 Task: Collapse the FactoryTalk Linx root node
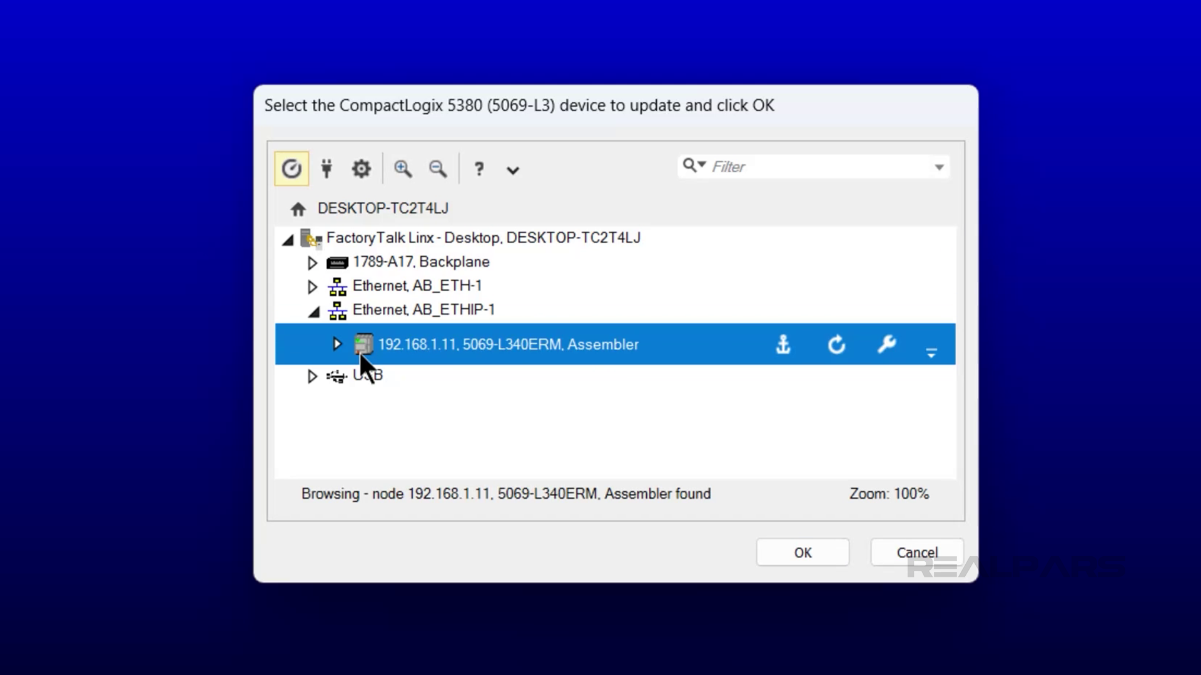point(288,239)
